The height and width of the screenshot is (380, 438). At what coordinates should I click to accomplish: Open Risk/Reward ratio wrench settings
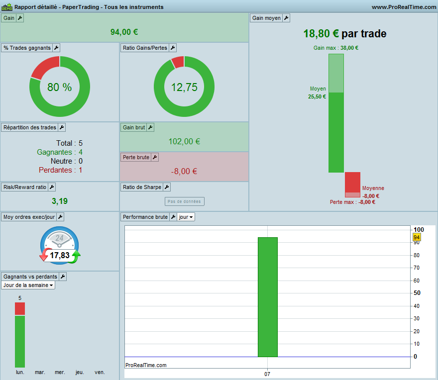coord(52,187)
